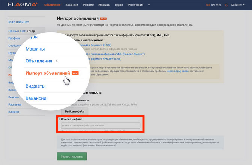Open Мой кабинет in sidebar
The height and width of the screenshot is (165, 252).
pyautogui.click(x=18, y=22)
